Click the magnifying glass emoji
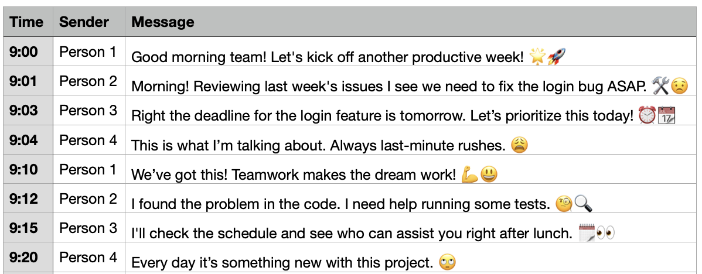 [x=583, y=204]
